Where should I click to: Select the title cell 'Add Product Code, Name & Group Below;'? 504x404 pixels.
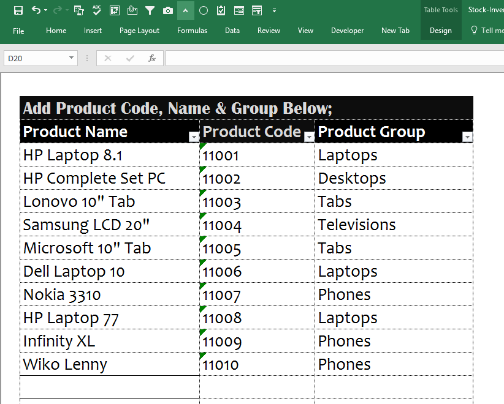click(x=246, y=108)
